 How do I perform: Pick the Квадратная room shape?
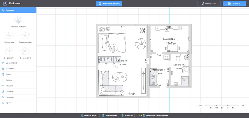point(9,36)
